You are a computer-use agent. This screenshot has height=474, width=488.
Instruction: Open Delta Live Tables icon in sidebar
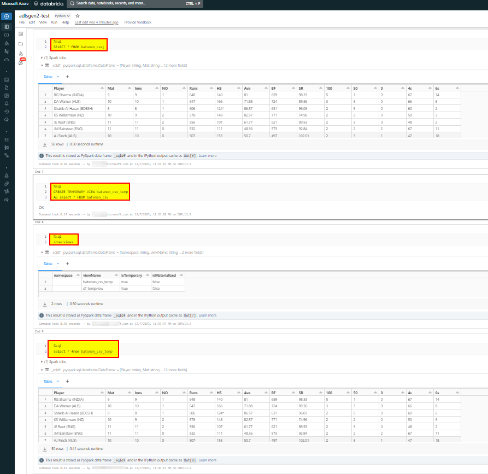(x=7, y=155)
